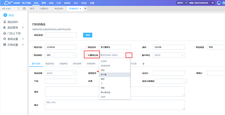The width and height of the screenshot is (225, 115).
Task: Click the search magnifier in sidebar keyword box
Action: pos(19,9)
